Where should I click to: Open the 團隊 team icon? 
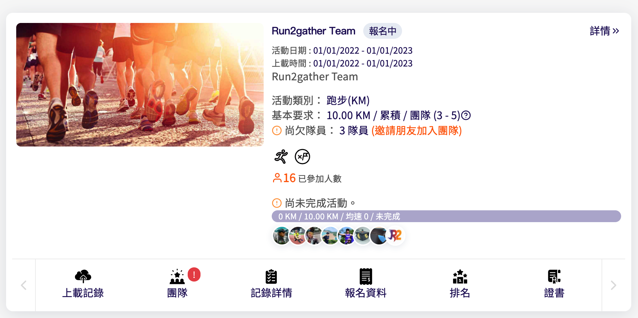click(177, 276)
